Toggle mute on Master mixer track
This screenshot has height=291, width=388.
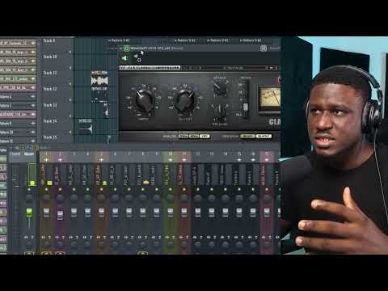(x=29, y=190)
